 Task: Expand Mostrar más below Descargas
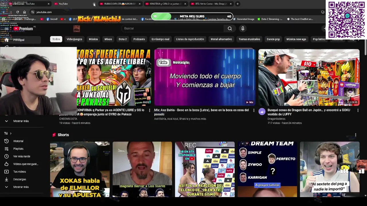pos(21,187)
